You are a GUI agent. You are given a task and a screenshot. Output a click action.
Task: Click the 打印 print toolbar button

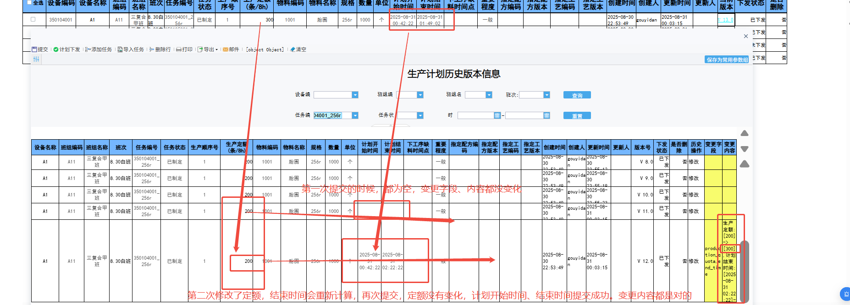pyautogui.click(x=184, y=49)
